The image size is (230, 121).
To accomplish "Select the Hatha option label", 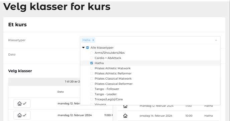I will [99, 63].
